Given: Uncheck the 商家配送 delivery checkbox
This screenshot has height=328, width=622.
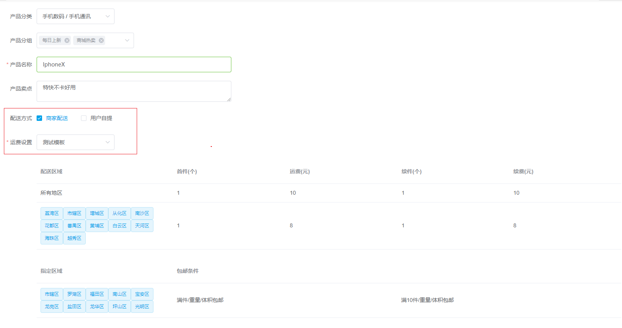Looking at the screenshot, I should [x=39, y=118].
